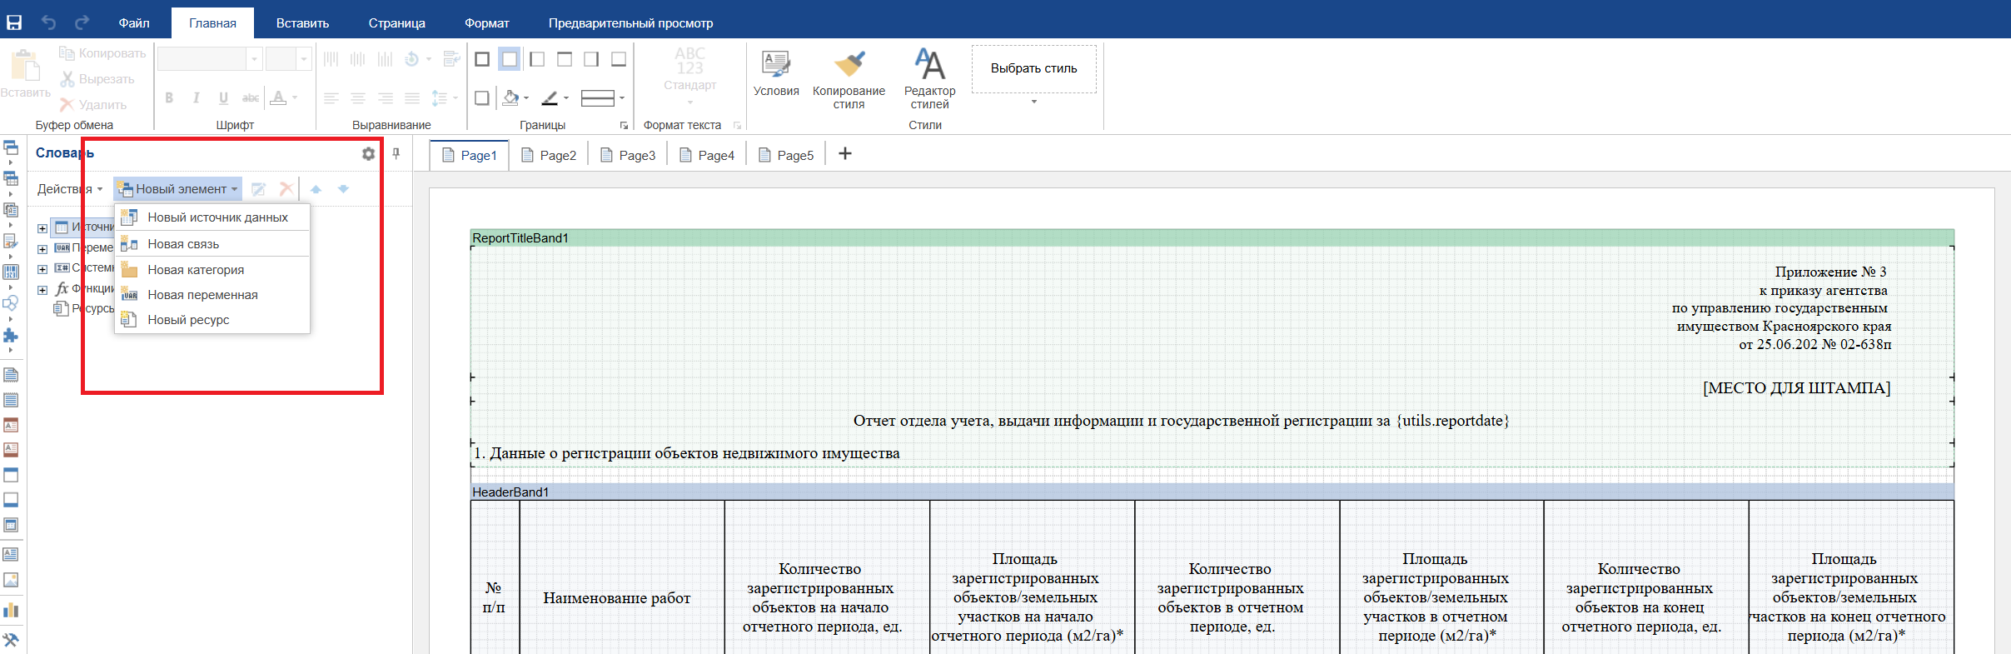Viewport: 2011px width, 654px height.
Task: Click footer band icon (blue bottom)
Action: [x=11, y=500]
